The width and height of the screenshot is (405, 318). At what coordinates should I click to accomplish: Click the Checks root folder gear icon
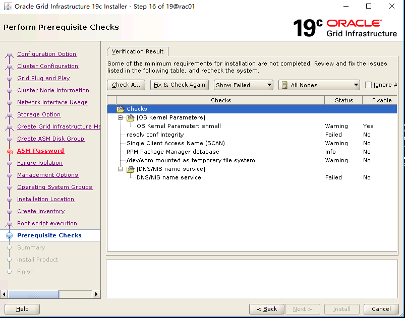pos(121,109)
